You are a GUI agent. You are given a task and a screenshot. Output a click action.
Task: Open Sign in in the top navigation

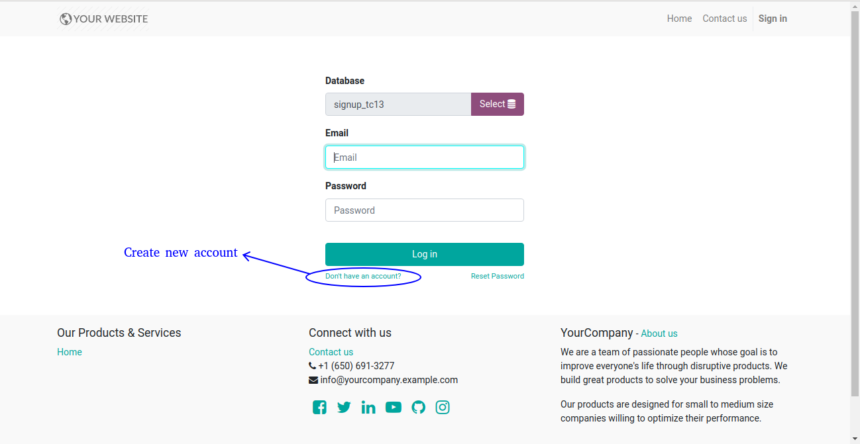[773, 19]
